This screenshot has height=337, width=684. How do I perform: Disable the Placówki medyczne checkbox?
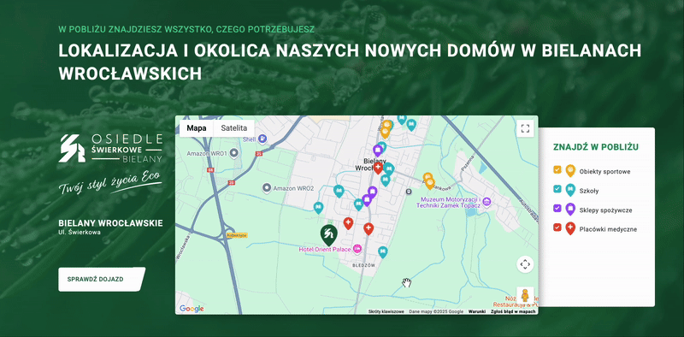[557, 228]
